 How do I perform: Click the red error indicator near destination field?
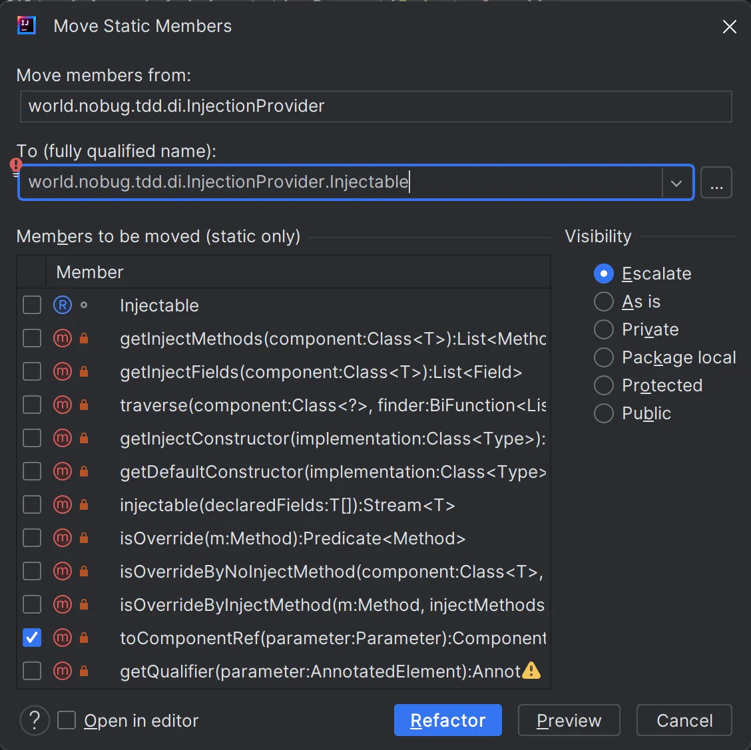click(16, 166)
